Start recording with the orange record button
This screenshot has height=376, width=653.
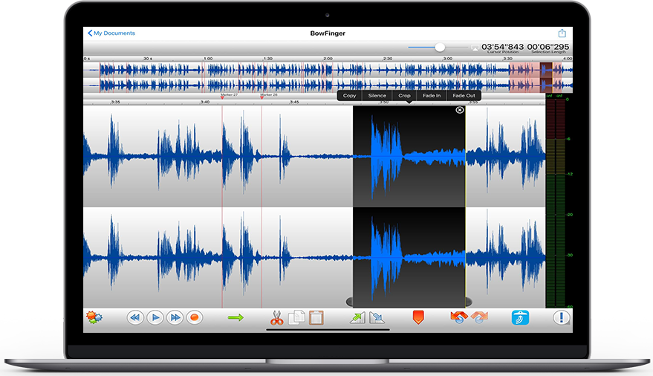(x=194, y=317)
